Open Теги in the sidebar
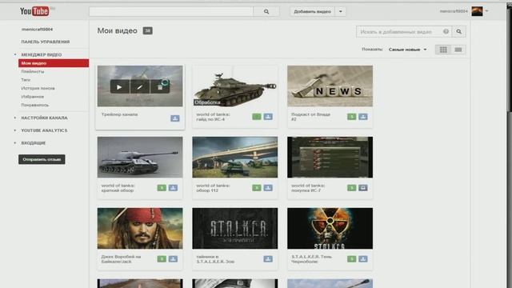The height and width of the screenshot is (288, 512). click(x=26, y=80)
